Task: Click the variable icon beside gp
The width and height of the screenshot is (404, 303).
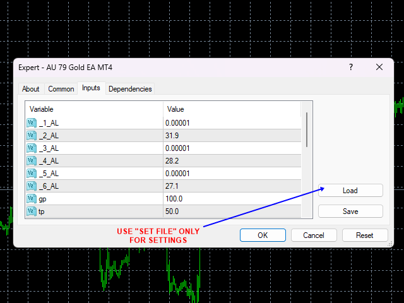Action: click(32, 199)
